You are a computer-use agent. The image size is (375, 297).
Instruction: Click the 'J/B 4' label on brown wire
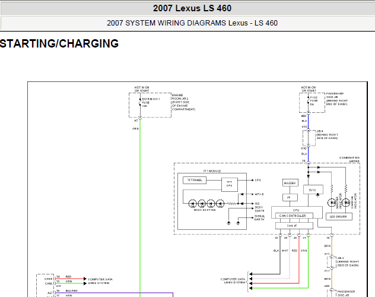[341, 258]
